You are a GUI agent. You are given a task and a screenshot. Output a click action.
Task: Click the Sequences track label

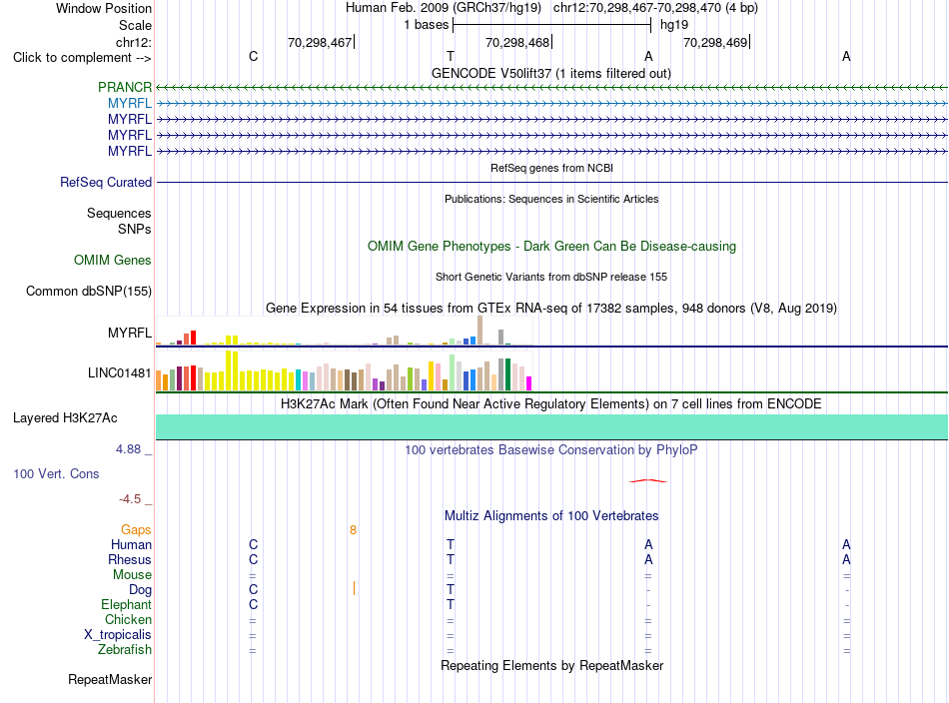(119, 213)
